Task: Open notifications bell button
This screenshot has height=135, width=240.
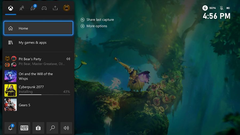Action: (x=10, y=128)
